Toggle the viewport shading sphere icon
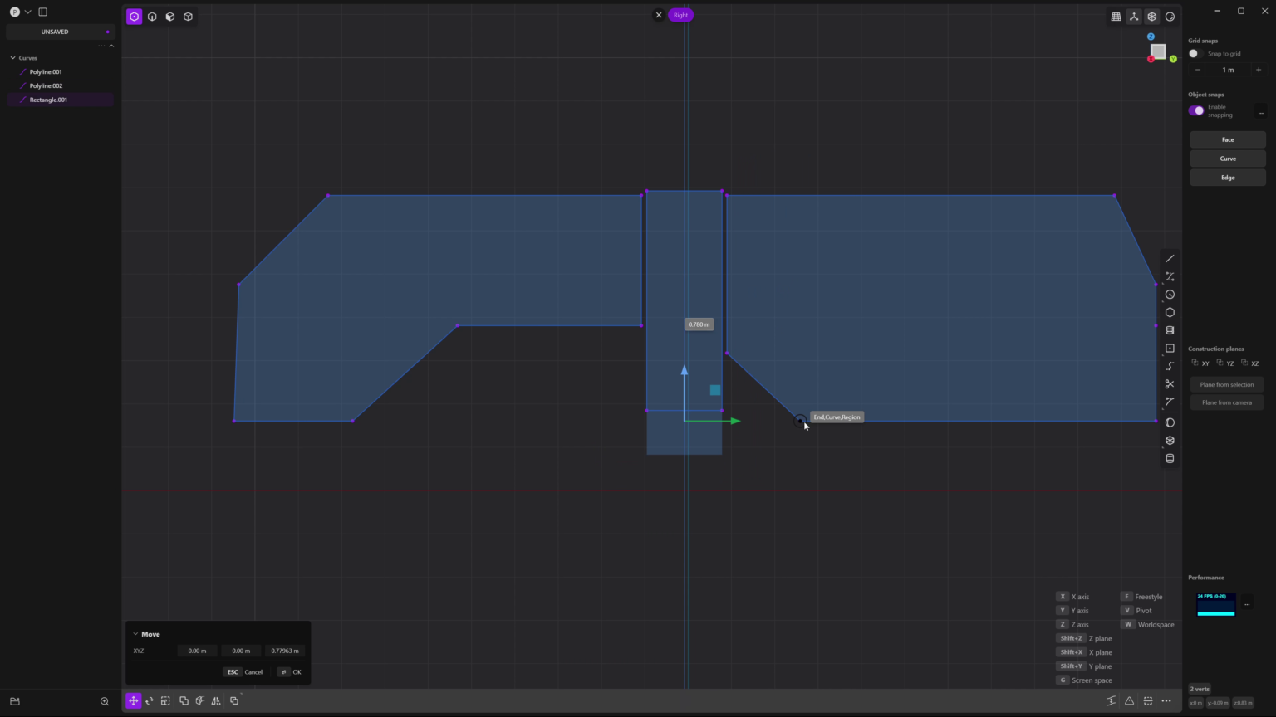Screen dimensions: 1276x717 1170,17
